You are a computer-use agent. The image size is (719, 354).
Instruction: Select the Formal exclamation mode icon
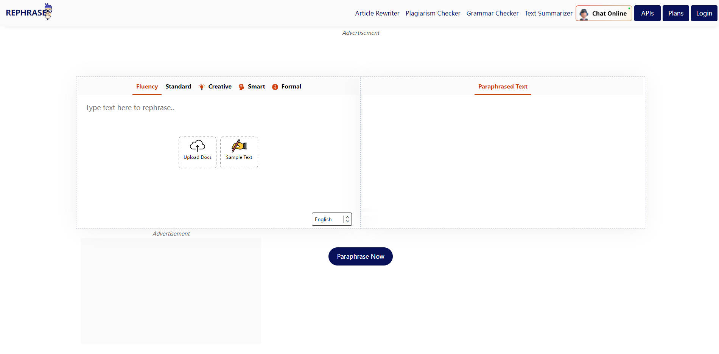pyautogui.click(x=275, y=87)
